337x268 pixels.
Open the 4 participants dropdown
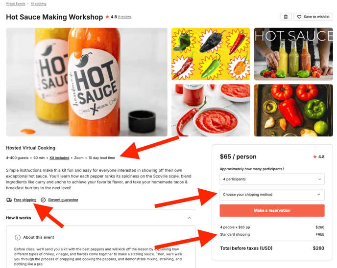272,179
